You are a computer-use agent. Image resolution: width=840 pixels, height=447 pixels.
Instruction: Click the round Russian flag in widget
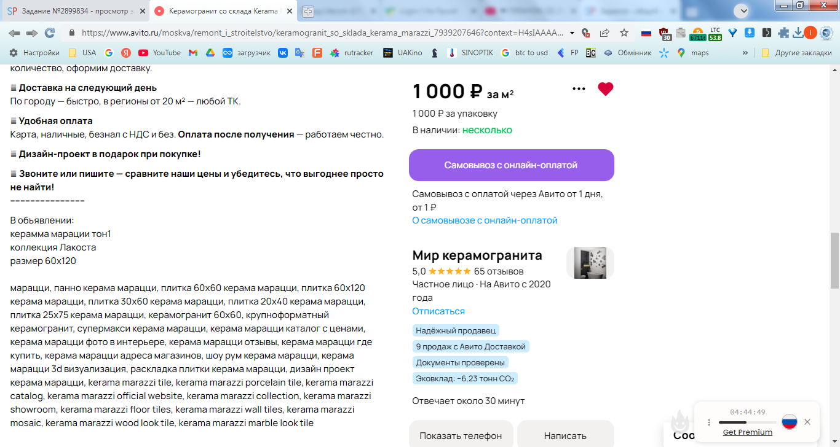coord(790,422)
